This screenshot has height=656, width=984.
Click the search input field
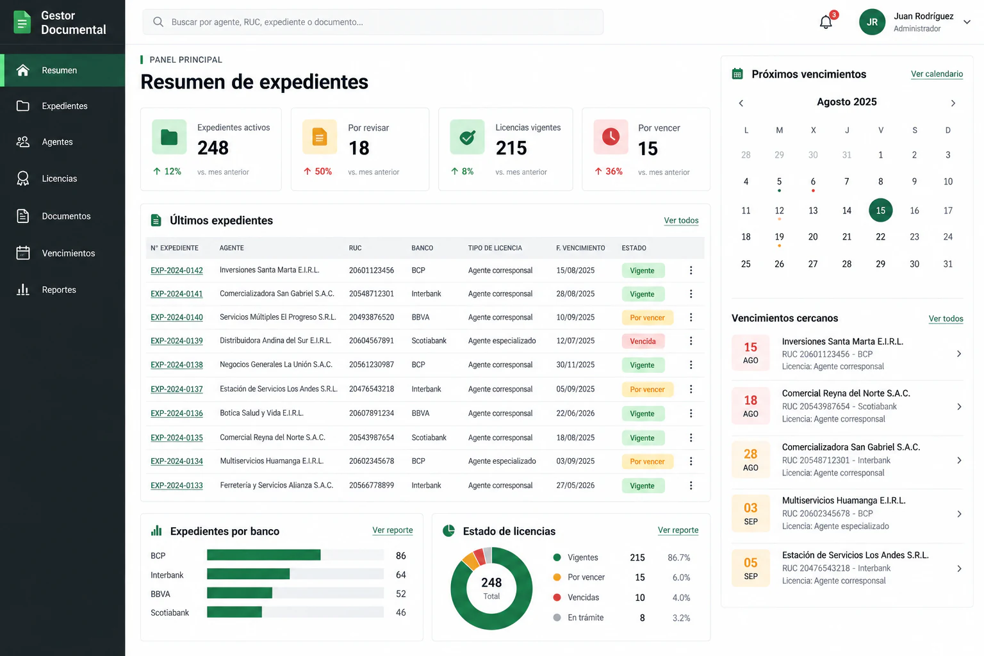373,22
